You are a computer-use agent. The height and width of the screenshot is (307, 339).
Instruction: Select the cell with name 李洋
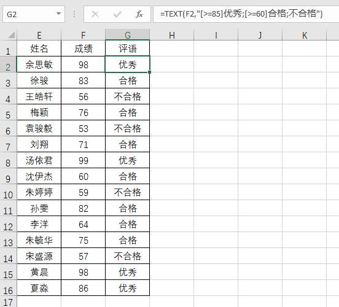(x=39, y=224)
